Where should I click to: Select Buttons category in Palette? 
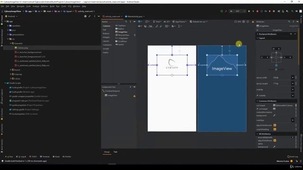106,34
